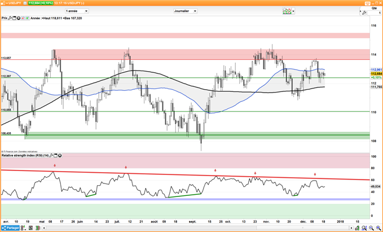The height and width of the screenshot is (232, 383).
Task: Click the Prix panel window layout icon
Action: 14,18
